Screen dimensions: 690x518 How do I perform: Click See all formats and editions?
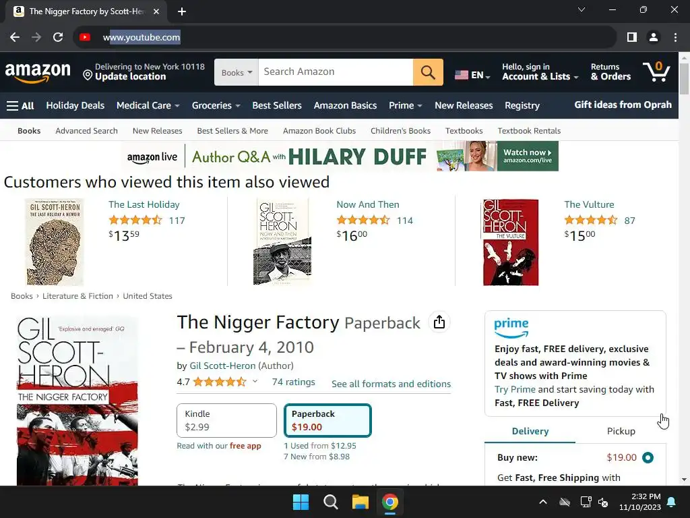(391, 384)
